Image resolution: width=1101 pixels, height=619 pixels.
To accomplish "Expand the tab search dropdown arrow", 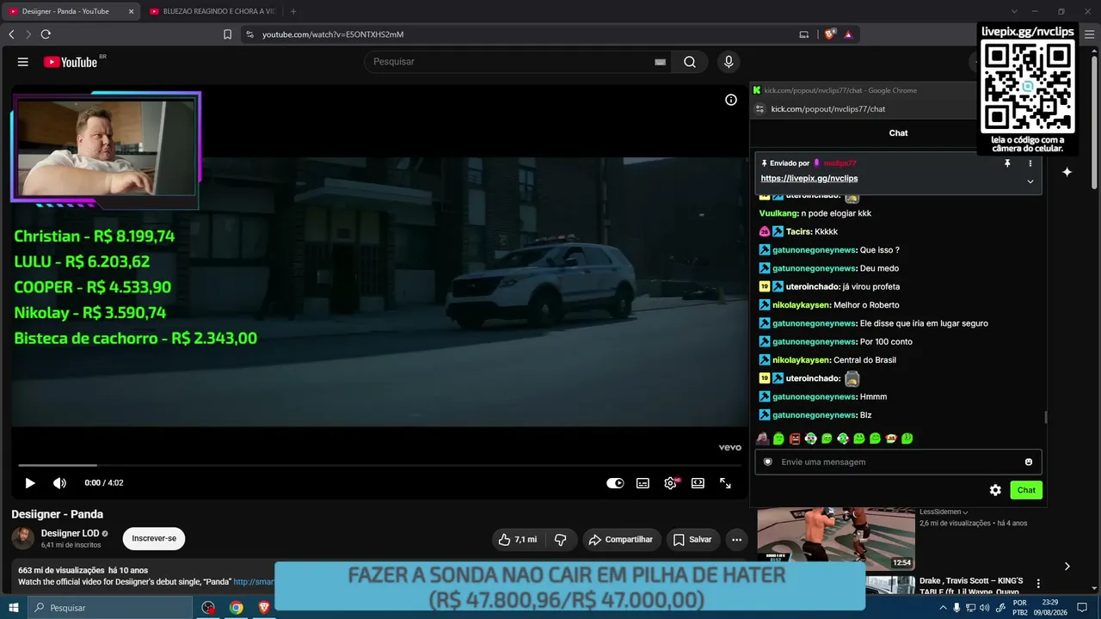I will pos(1014,11).
